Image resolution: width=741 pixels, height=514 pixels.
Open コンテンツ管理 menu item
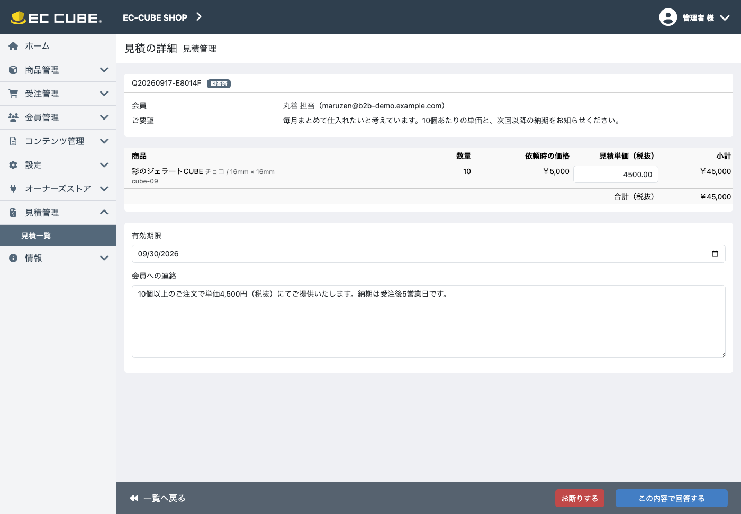tap(58, 141)
